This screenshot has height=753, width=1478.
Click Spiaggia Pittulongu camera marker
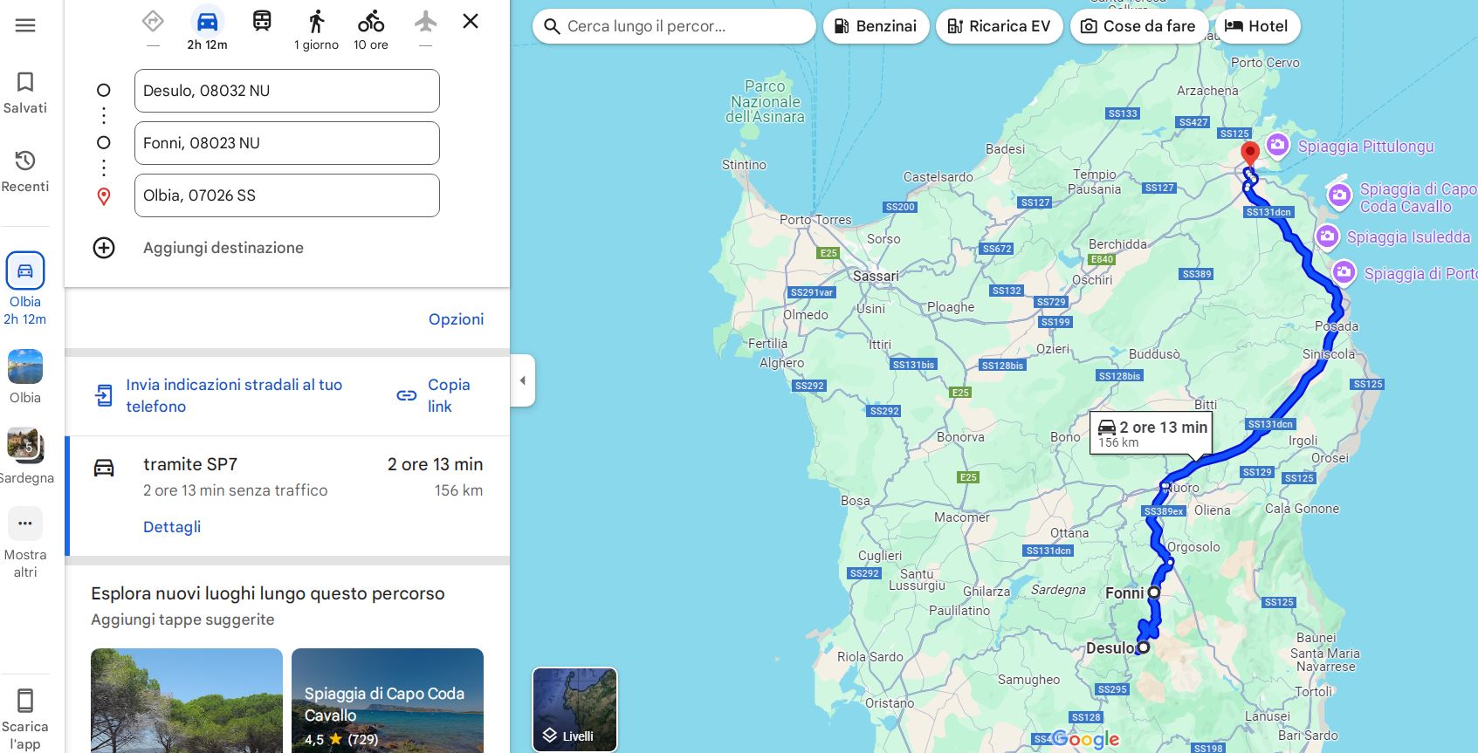1277,145
